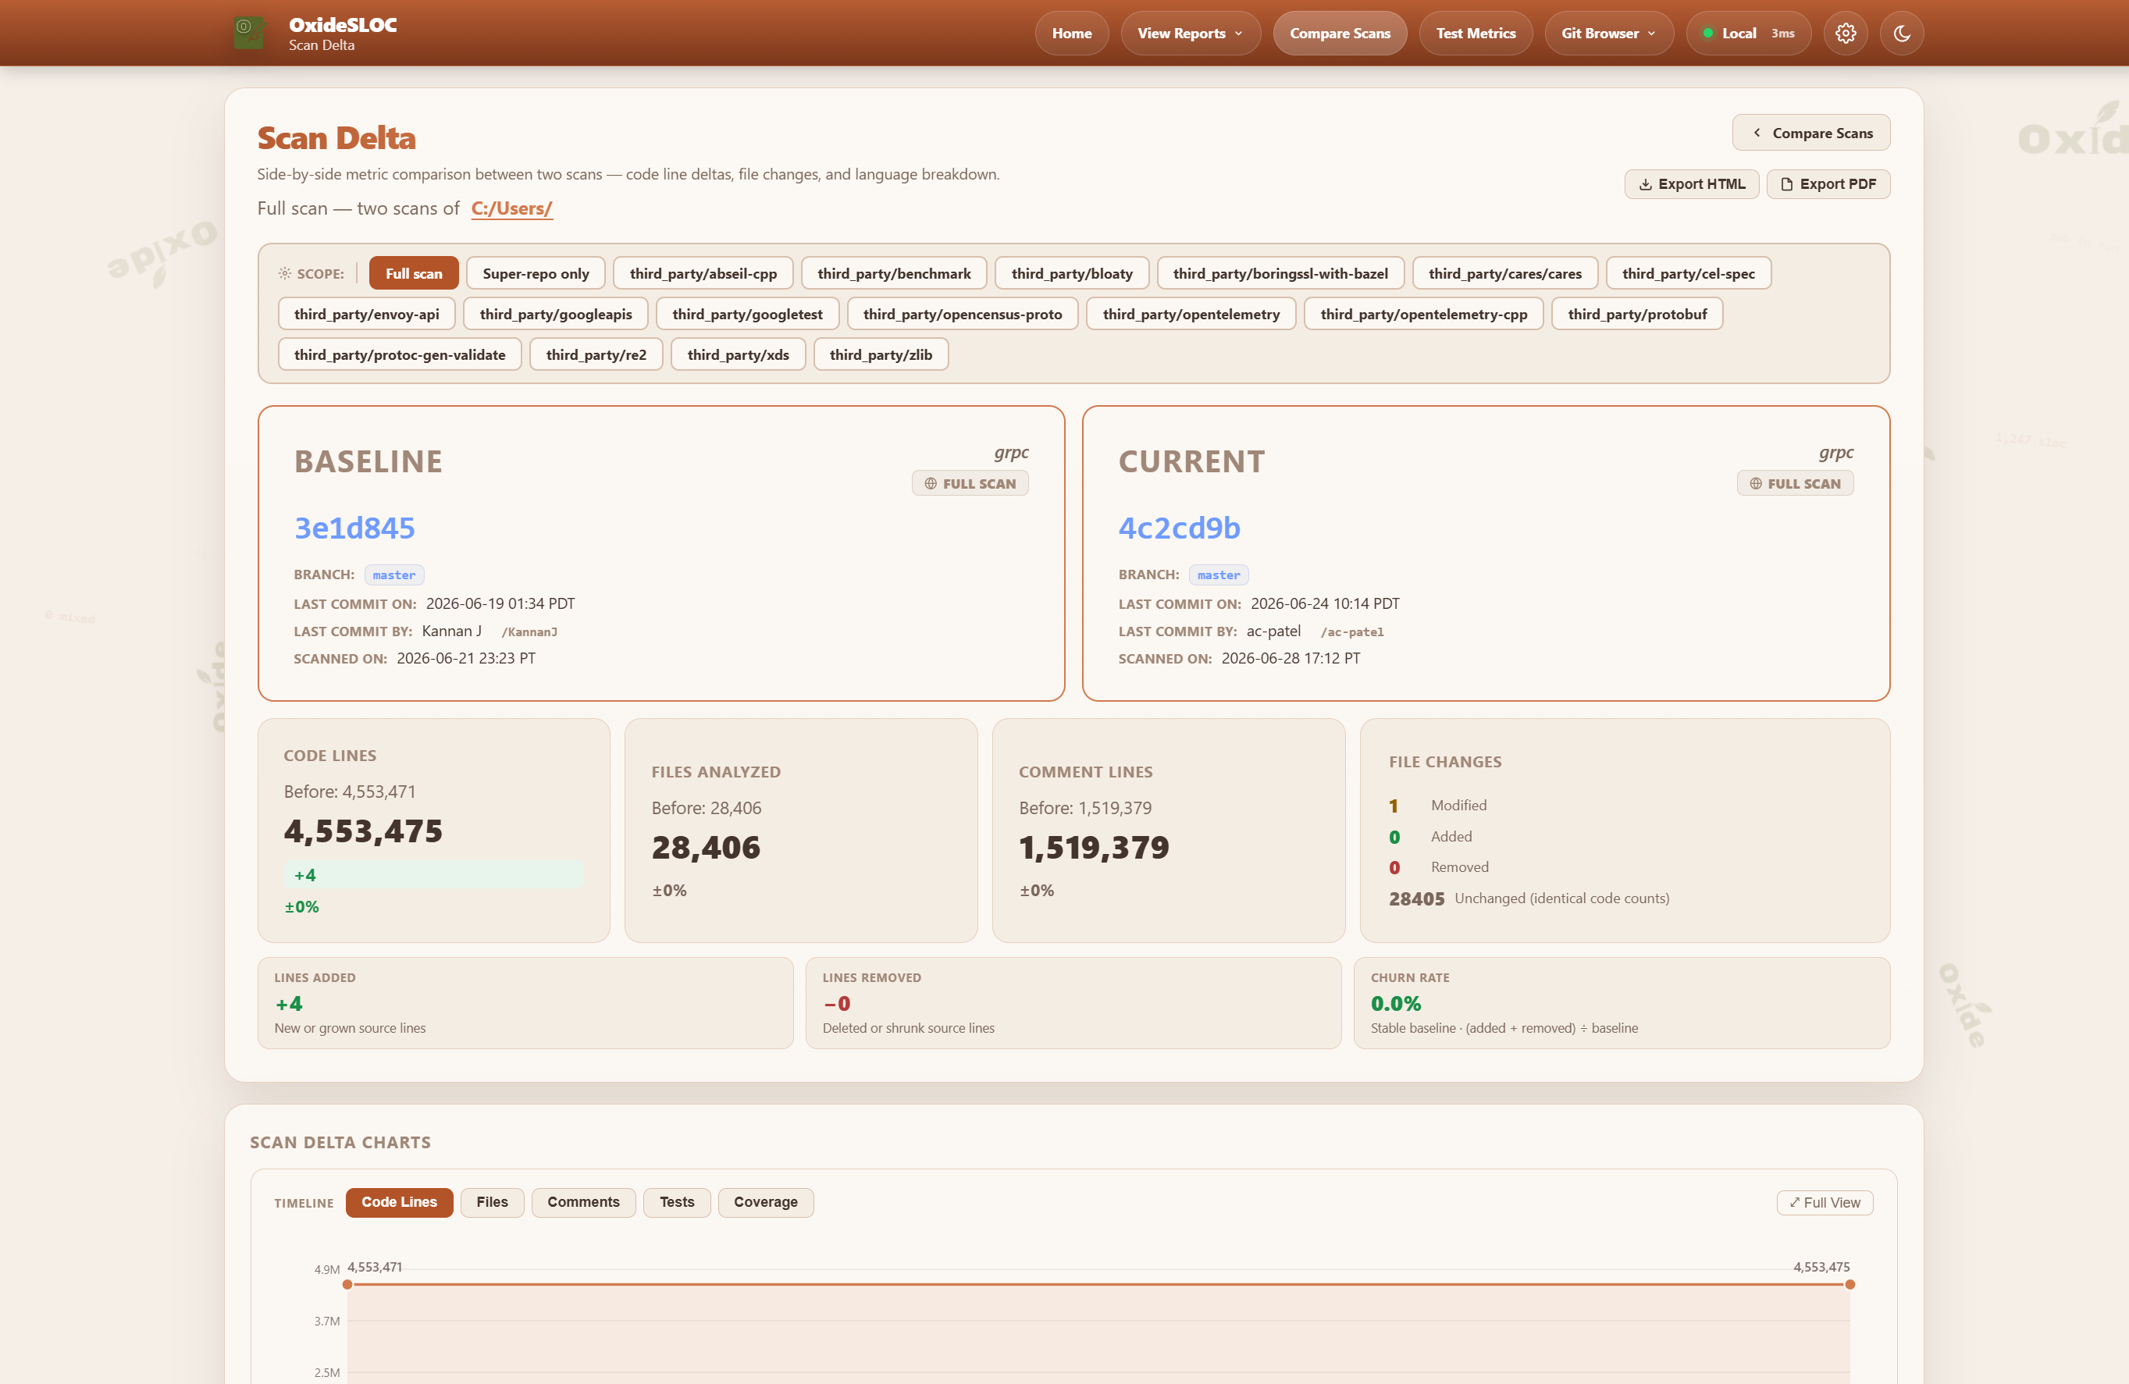Filter scope to third_party/benchmark
Image resolution: width=2129 pixels, height=1384 pixels.
[x=894, y=274]
